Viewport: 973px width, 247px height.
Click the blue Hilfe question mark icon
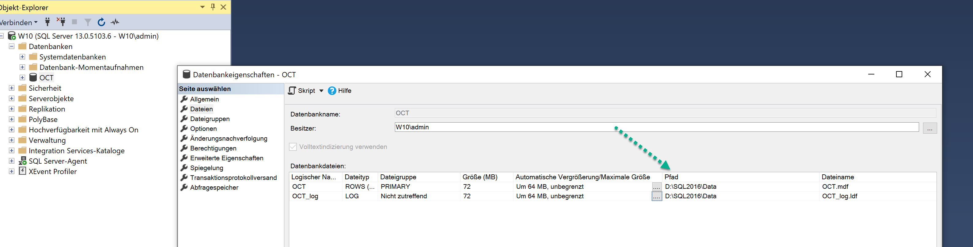click(x=332, y=91)
